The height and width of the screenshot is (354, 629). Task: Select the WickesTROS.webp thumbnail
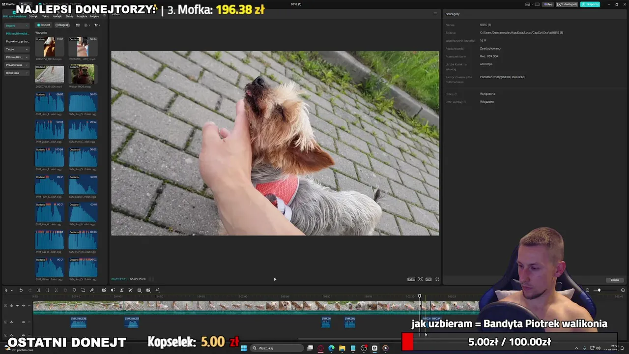pos(83,75)
